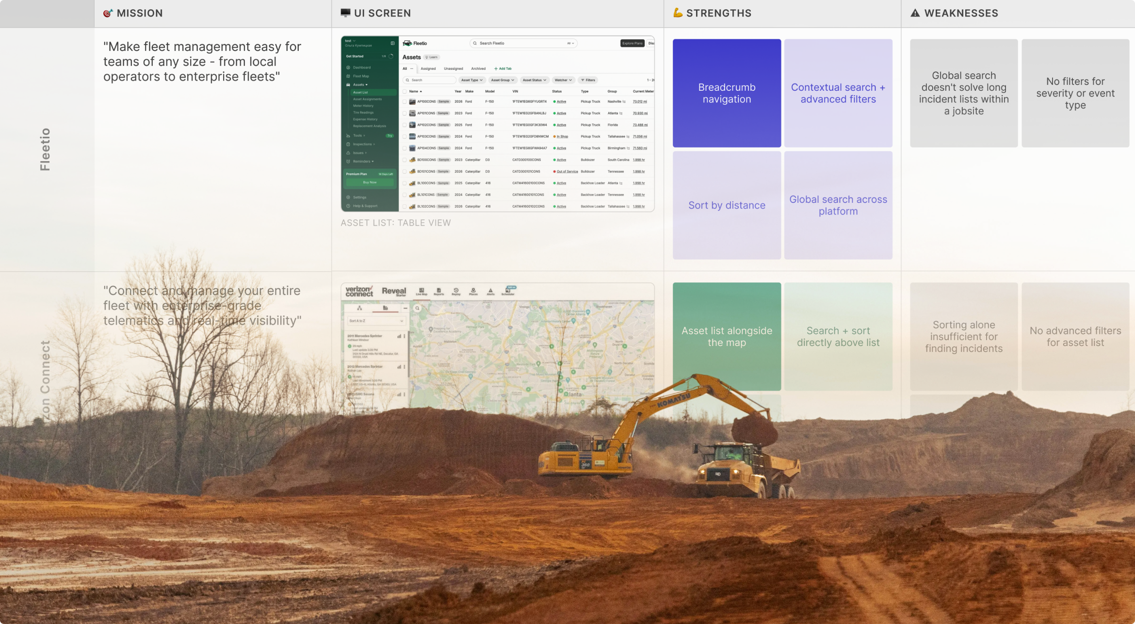Viewport: 1135px width, 624px height.
Task: Open Replay icon in Verizon Reveal
Action: point(456,291)
